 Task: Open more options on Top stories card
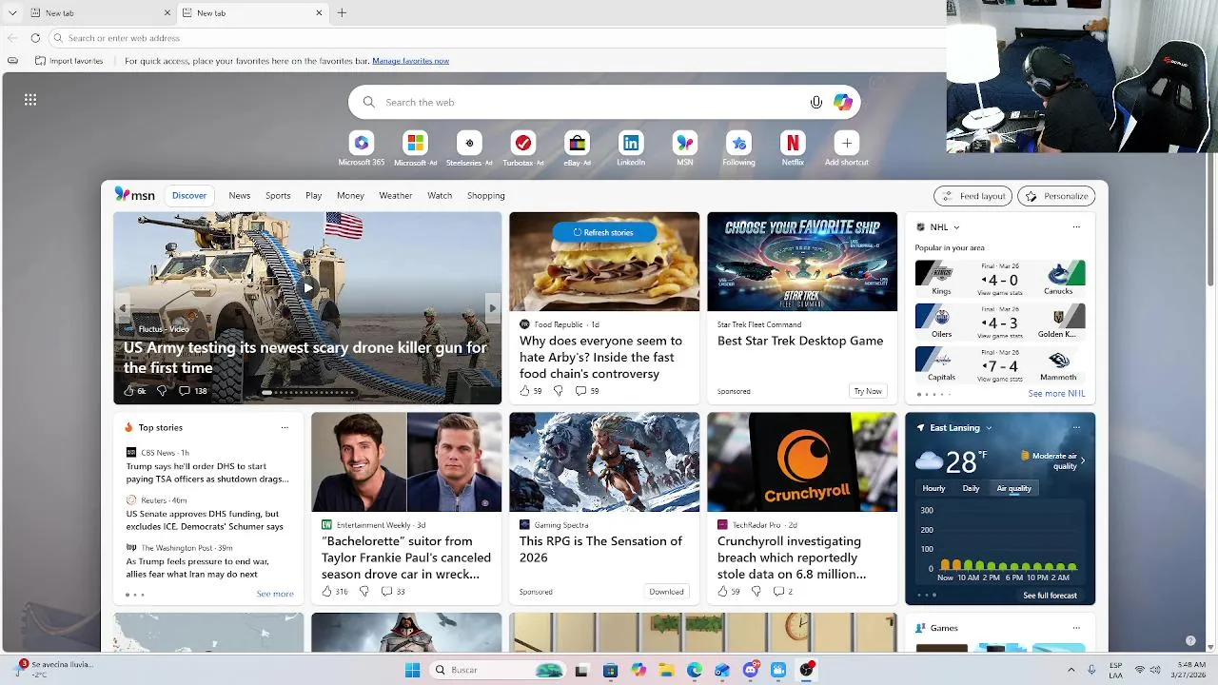(285, 427)
